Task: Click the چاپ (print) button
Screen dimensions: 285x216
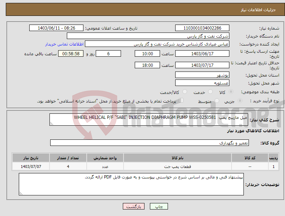Action: coord(159,206)
